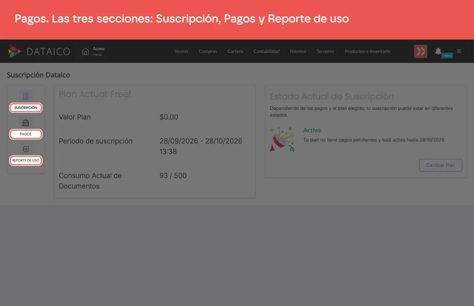The image size is (474, 306).
Task: Open the Nómina menu
Action: coord(298,51)
